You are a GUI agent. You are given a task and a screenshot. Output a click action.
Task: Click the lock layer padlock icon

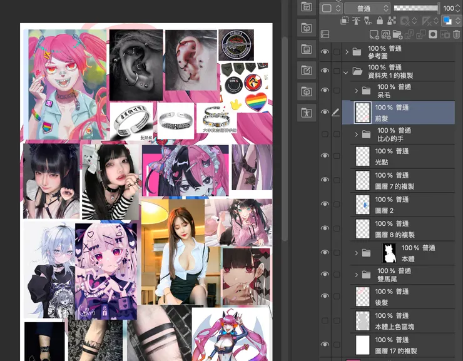coord(380,21)
